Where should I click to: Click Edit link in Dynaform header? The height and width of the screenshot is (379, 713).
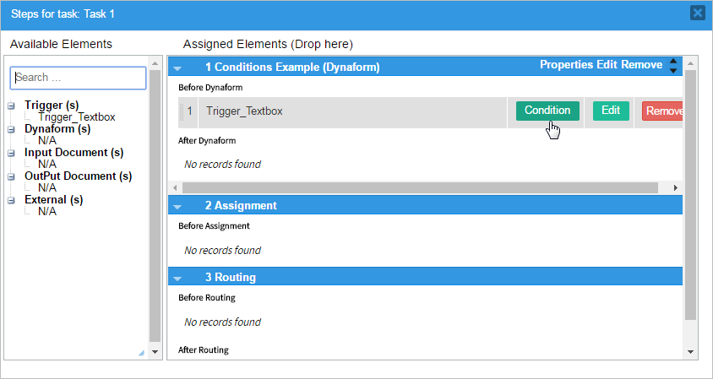tap(607, 65)
